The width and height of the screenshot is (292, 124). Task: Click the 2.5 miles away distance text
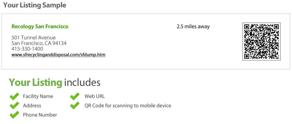click(x=193, y=27)
